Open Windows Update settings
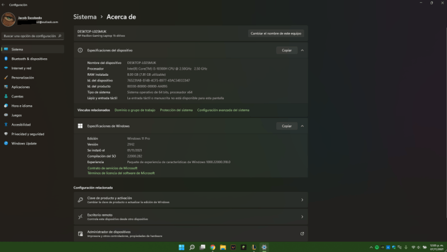Image resolution: width=447 pixels, height=252 pixels. pos(33,144)
